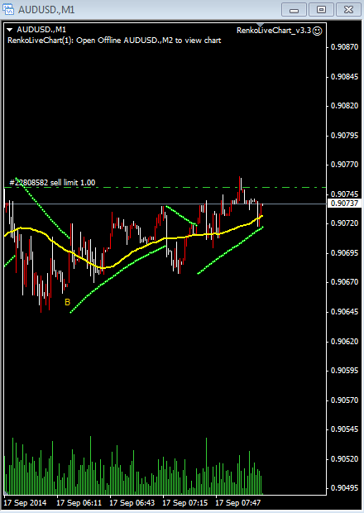Click the 17 Sep 2014 date axis label
This screenshot has height=513, width=364.
click(x=25, y=503)
